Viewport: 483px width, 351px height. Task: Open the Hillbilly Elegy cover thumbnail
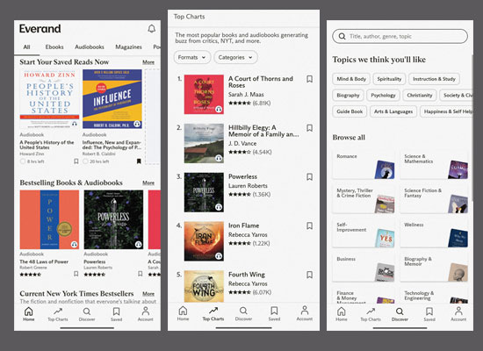click(x=204, y=143)
